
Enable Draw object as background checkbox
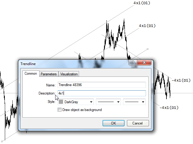click(x=60, y=110)
